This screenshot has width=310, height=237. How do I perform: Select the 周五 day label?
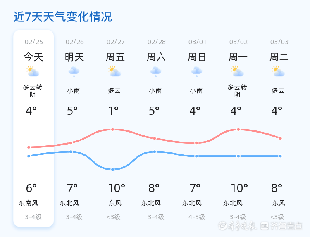(115, 57)
